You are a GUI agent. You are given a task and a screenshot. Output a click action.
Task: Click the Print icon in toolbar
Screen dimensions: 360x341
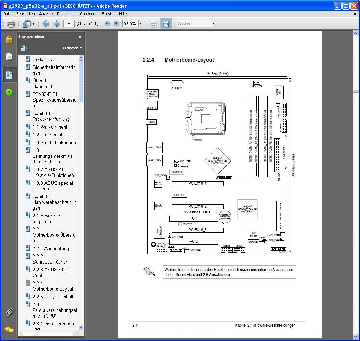[11, 24]
